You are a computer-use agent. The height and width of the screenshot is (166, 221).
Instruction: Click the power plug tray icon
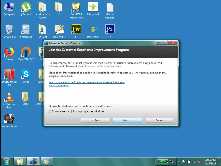[172, 162]
